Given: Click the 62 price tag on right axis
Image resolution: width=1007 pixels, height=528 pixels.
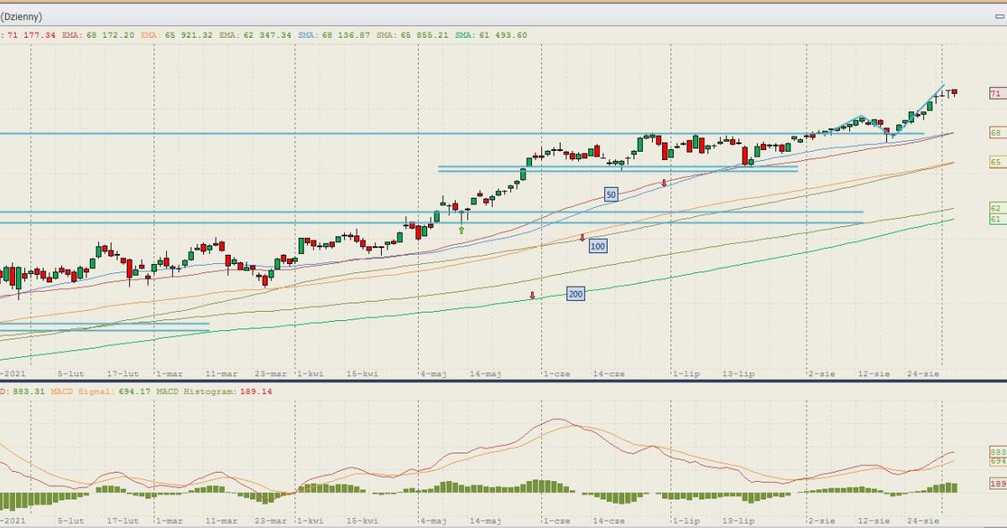Looking at the screenshot, I should click(x=997, y=208).
